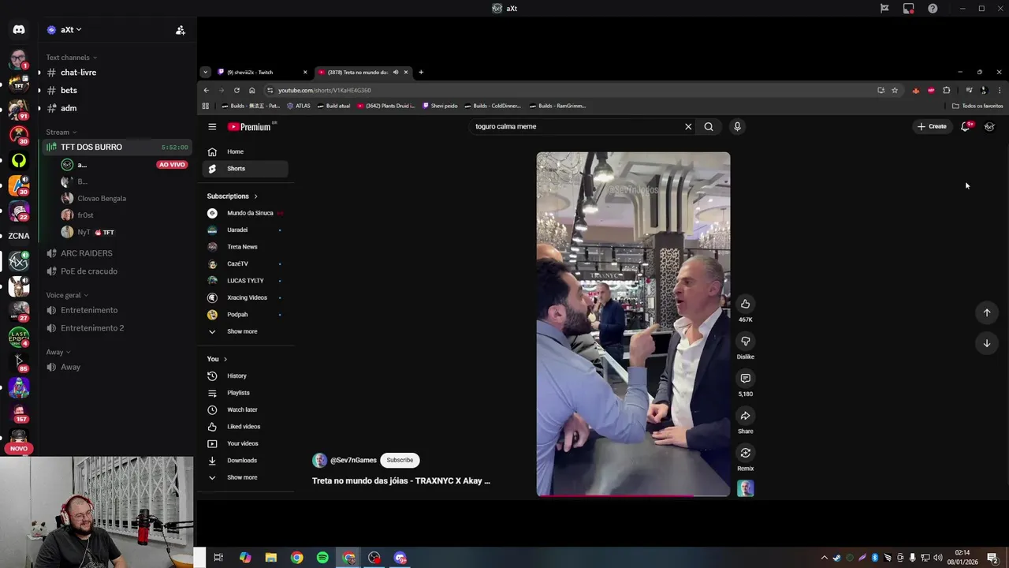Open the Discord direct messages home icon
The height and width of the screenshot is (568, 1009).
coord(18,30)
